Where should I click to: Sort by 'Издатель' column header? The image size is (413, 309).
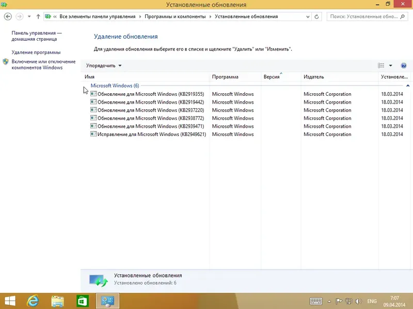click(x=314, y=77)
